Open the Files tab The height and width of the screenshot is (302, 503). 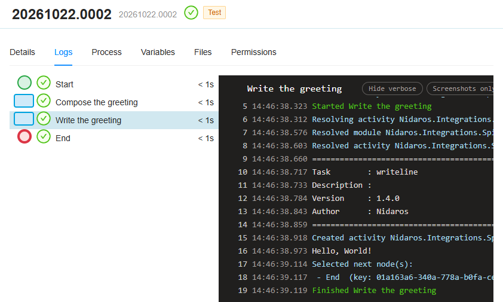coord(203,52)
